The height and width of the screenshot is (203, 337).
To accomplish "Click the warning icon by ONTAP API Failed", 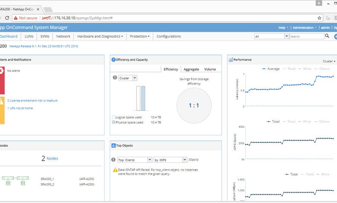I will coord(115,170).
